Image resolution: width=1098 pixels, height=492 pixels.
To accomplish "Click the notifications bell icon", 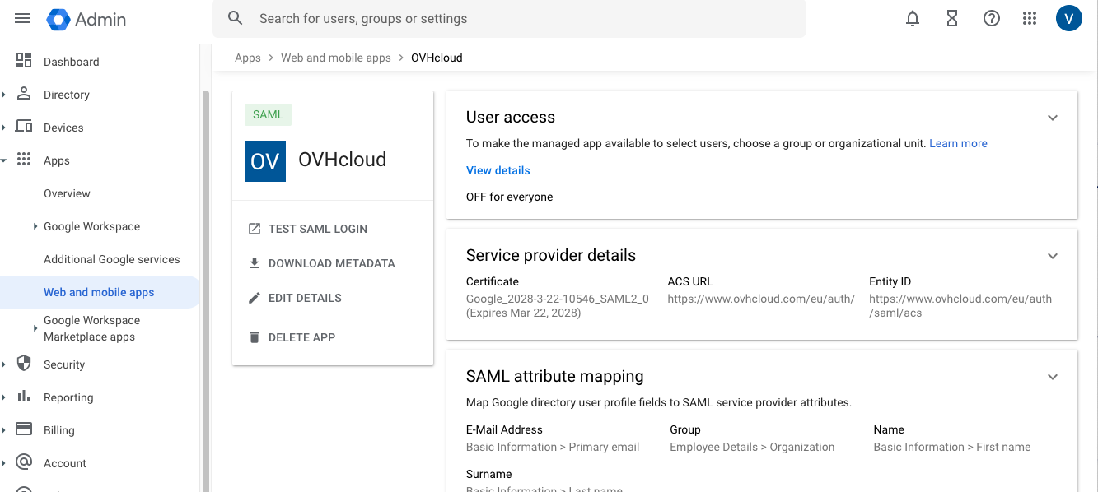I will [913, 18].
